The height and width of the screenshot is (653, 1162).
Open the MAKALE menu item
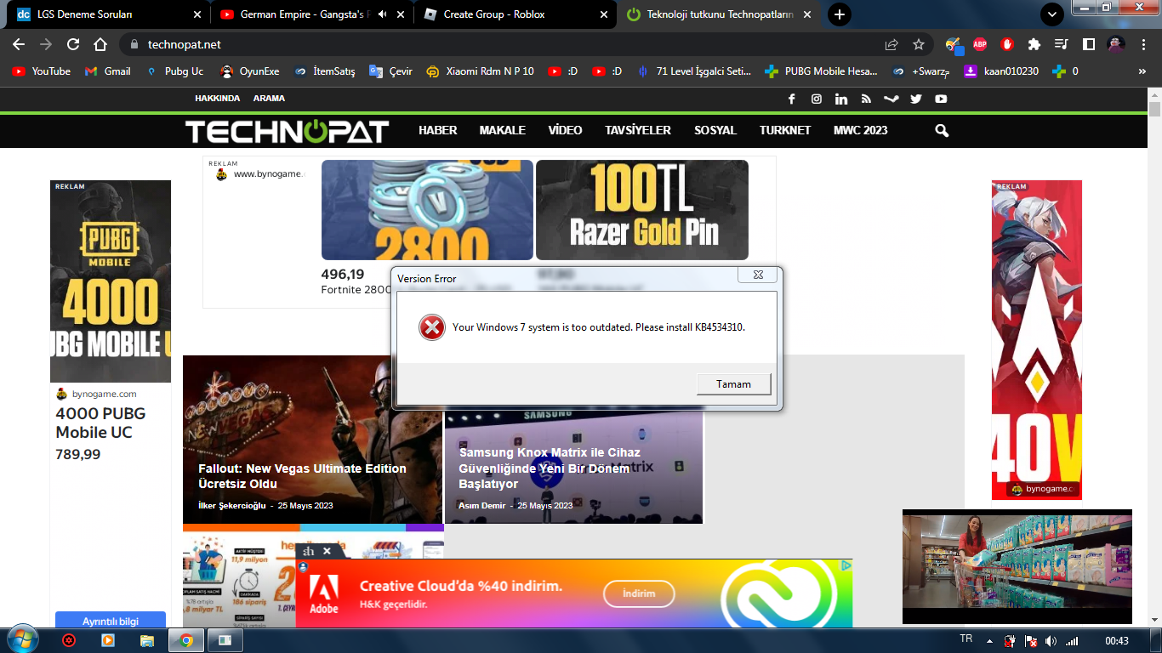pyautogui.click(x=503, y=130)
